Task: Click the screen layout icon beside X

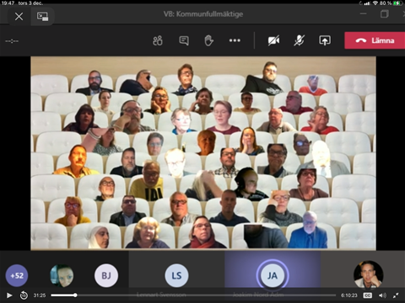Action: 42,17
